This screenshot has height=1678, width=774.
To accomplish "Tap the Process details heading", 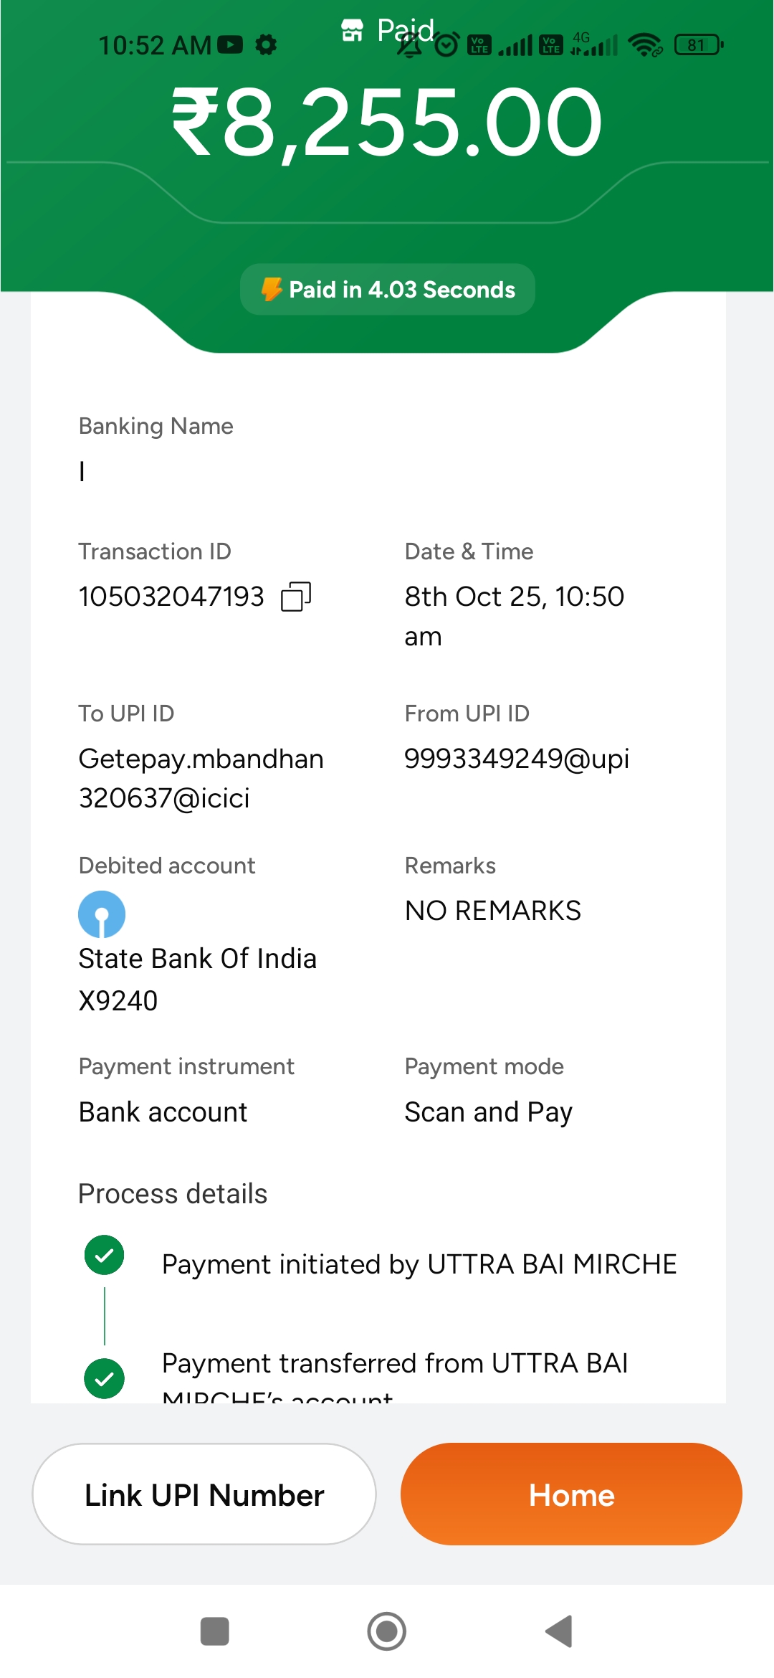I will click(x=173, y=1194).
